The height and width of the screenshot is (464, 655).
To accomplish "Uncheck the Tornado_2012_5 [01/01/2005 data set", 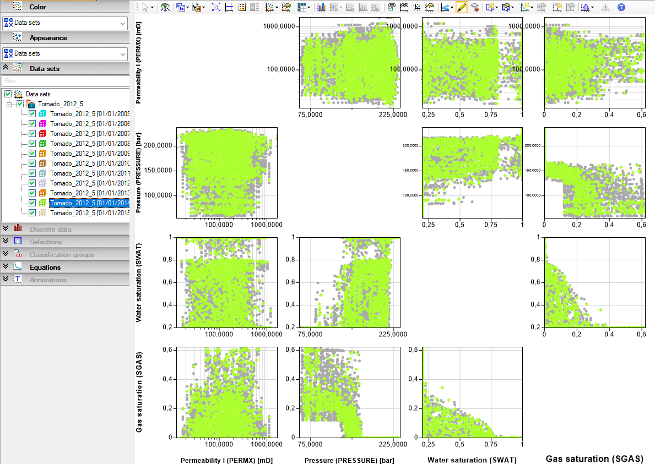I will pyautogui.click(x=32, y=113).
